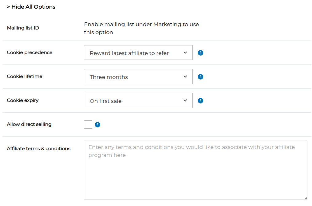Click the Hide All Options link
The width and height of the screenshot is (312, 206).
31,7
